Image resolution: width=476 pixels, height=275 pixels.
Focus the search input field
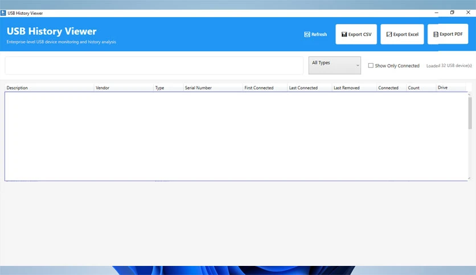(154, 65)
